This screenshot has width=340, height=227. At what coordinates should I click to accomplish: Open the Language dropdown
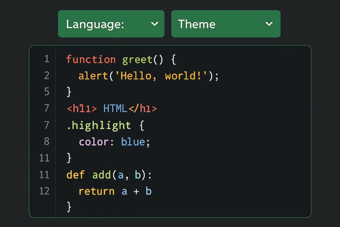tap(111, 24)
